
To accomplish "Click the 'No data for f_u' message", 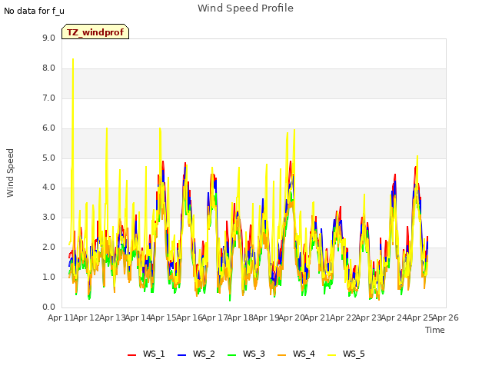I will coord(34,11).
